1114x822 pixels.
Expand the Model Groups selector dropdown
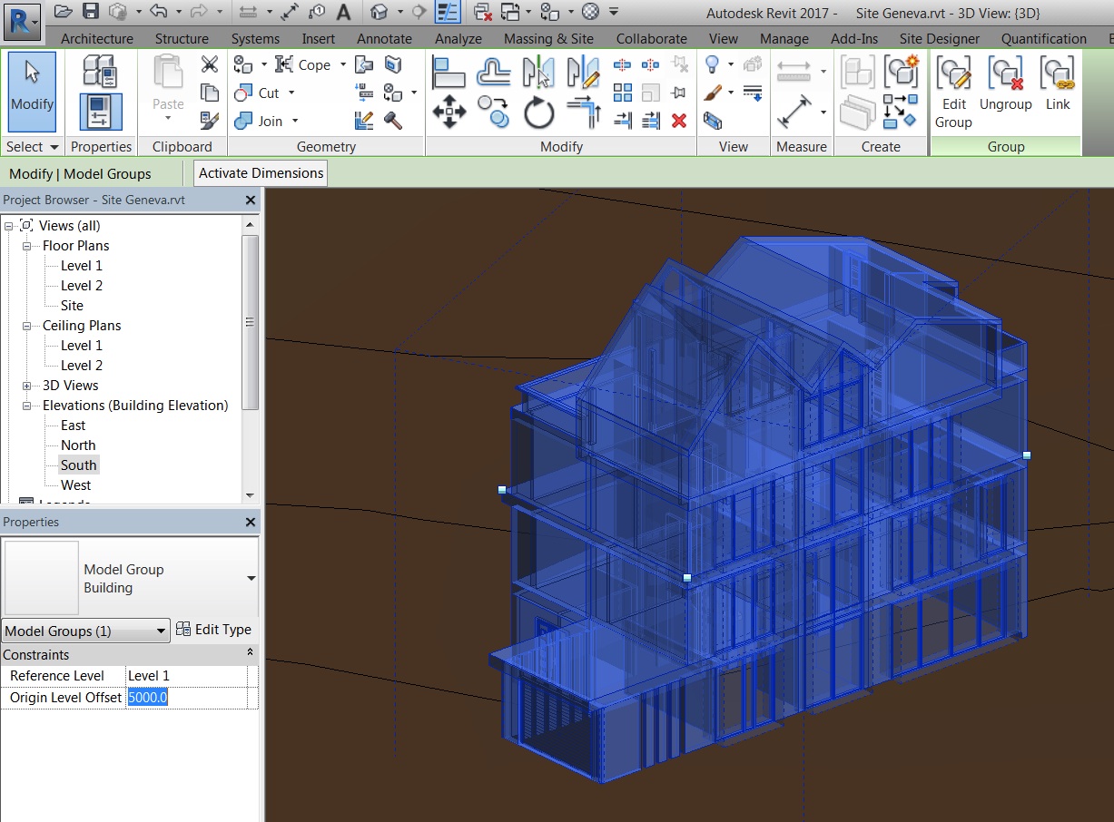162,630
